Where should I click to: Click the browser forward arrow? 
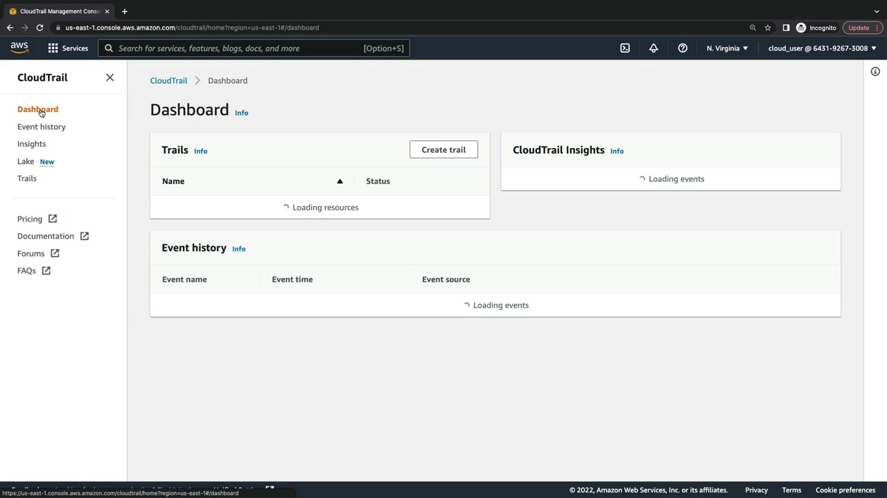pos(25,28)
